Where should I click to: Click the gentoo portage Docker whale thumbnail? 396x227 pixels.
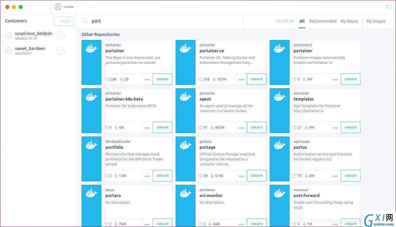click(x=186, y=159)
